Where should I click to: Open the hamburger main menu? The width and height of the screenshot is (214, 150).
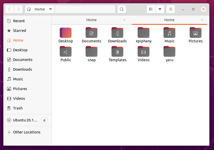[171, 9]
